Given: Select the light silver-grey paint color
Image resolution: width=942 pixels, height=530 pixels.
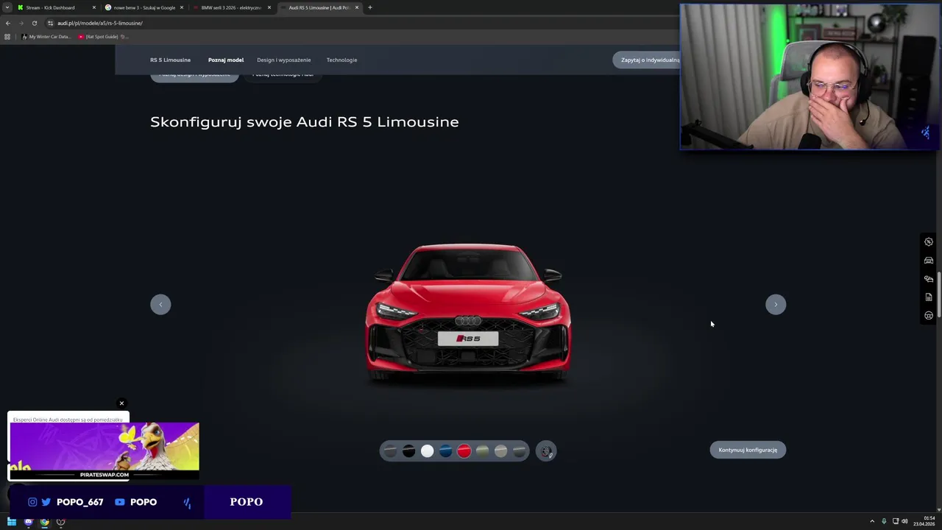Looking at the screenshot, I should (x=500, y=451).
